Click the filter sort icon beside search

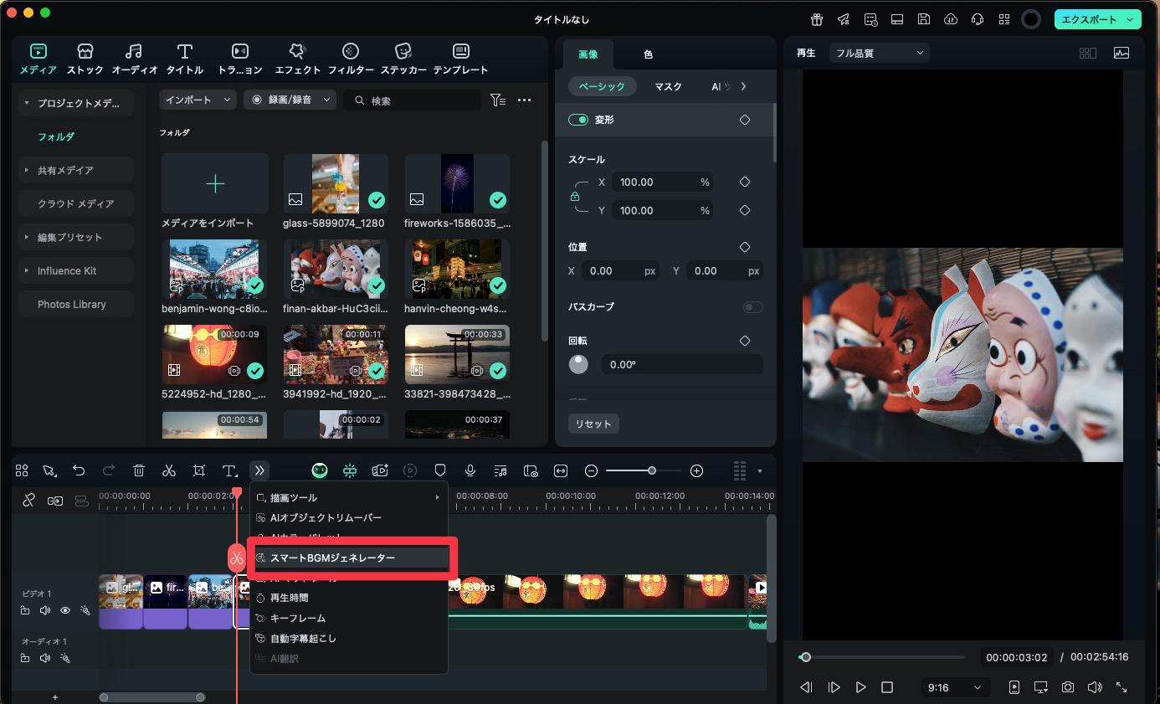click(498, 100)
